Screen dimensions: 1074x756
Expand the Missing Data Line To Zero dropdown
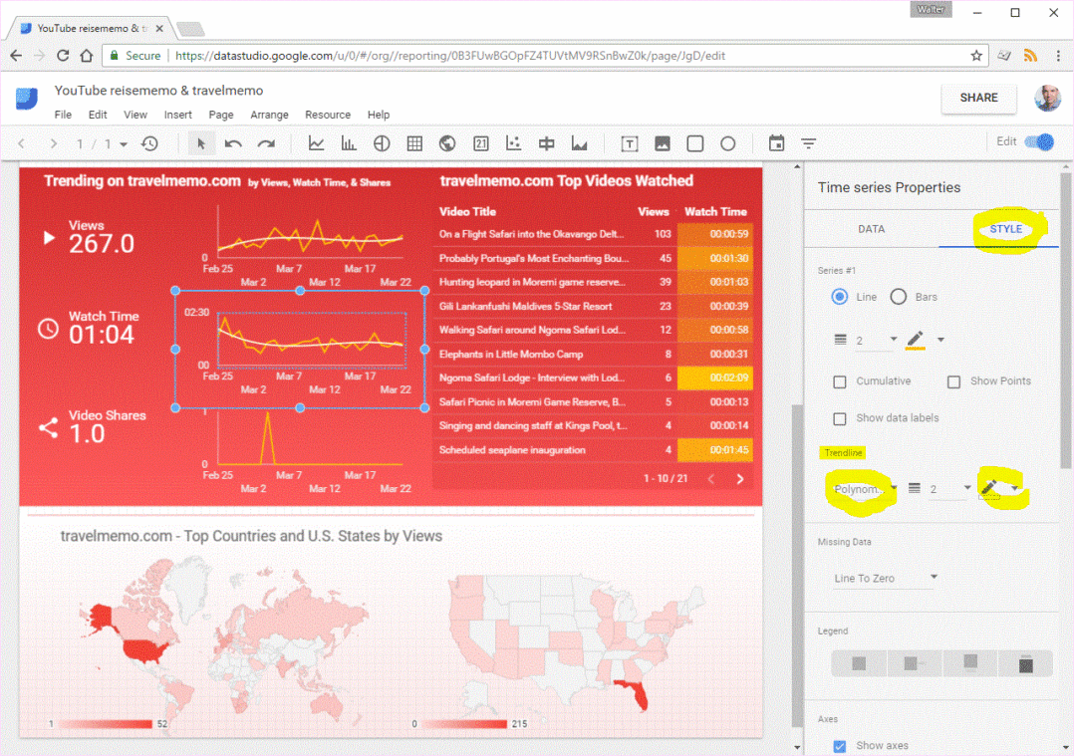pyautogui.click(x=886, y=578)
